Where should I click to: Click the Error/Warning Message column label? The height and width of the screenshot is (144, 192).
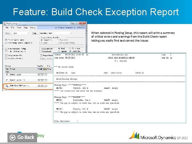point(67,79)
